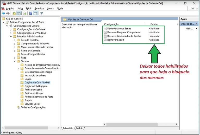The width and height of the screenshot is (200, 135).
Task: Click the policy icon beside Remover Alterar Senha
Action: [x=105, y=29]
